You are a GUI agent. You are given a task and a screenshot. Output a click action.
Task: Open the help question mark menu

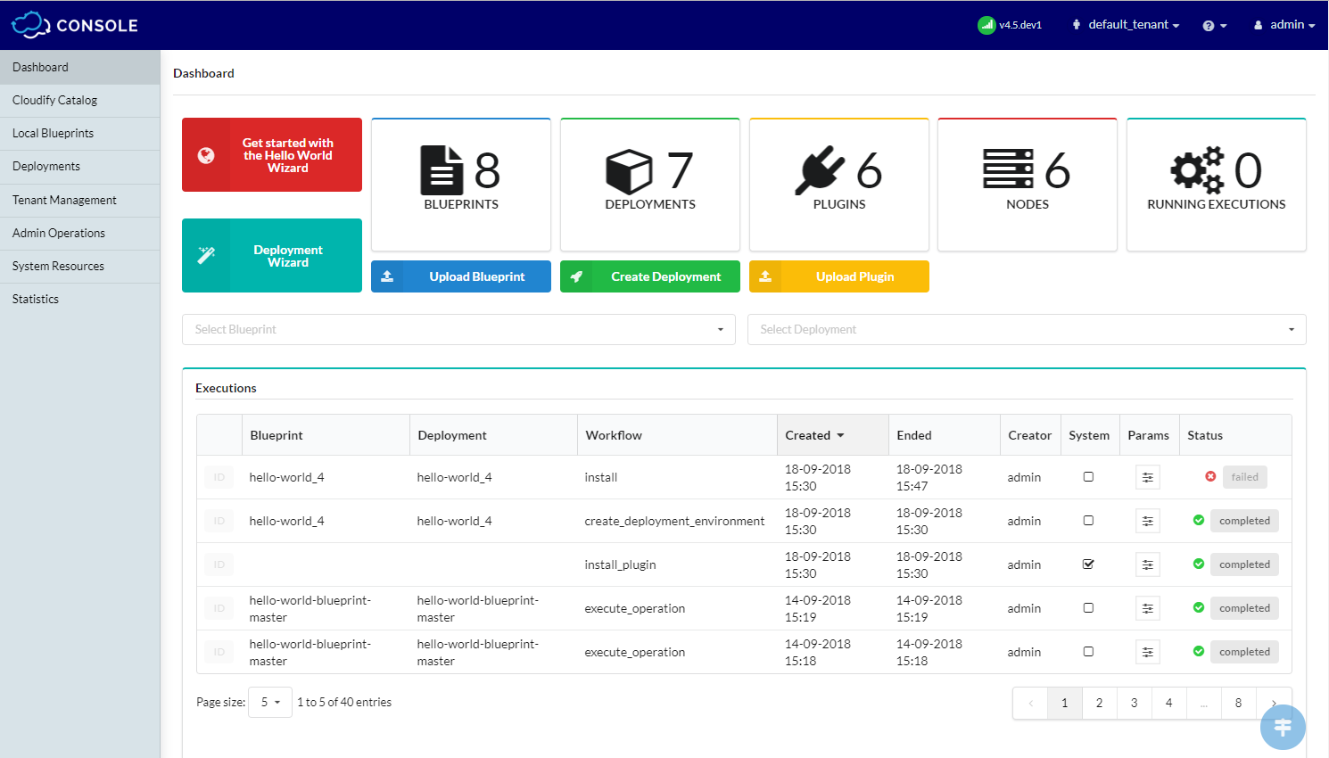click(x=1214, y=26)
